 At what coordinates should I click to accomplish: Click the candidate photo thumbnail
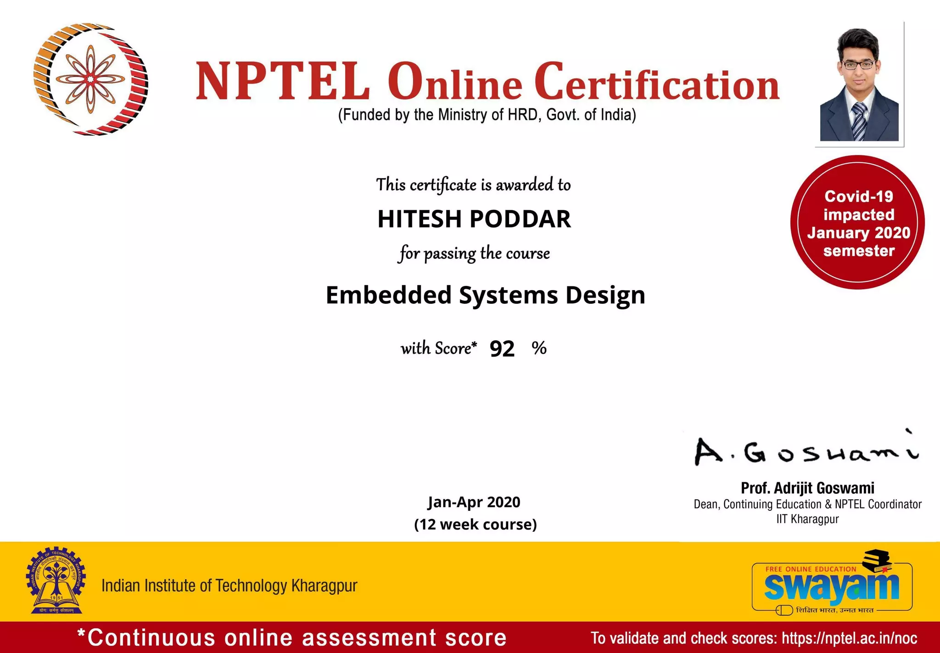[x=859, y=85]
